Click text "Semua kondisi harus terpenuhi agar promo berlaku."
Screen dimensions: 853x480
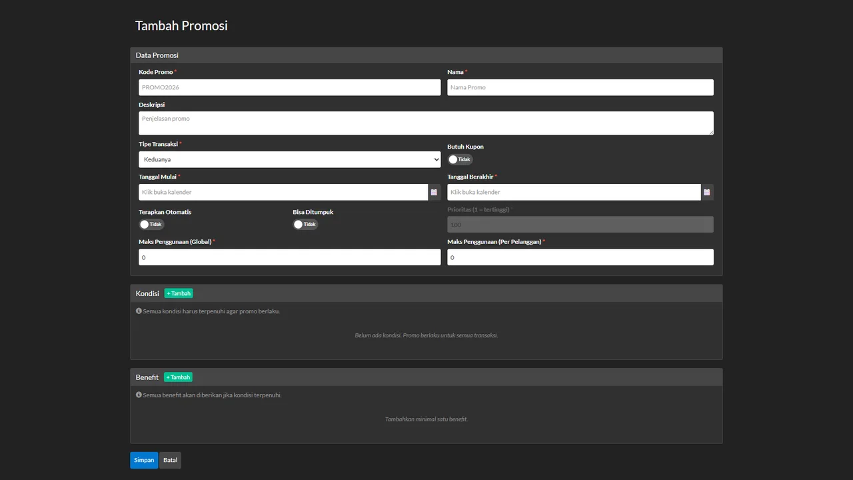click(x=211, y=311)
